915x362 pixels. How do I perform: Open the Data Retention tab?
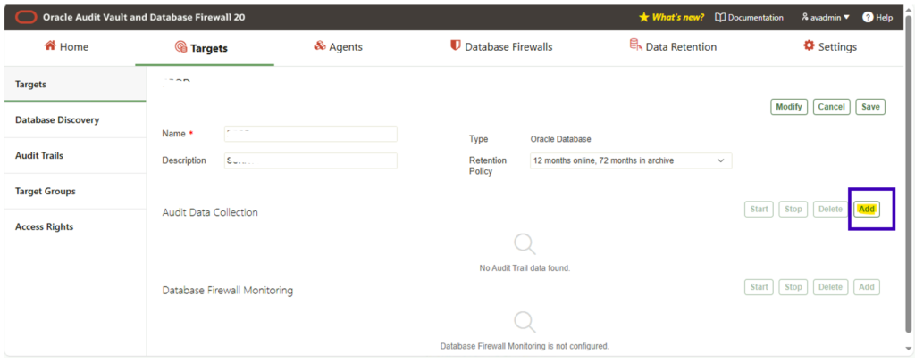point(673,47)
